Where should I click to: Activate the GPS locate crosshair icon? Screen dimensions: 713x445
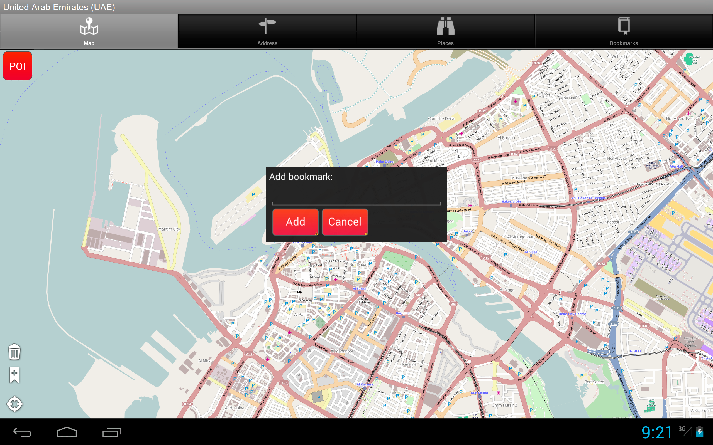14,404
